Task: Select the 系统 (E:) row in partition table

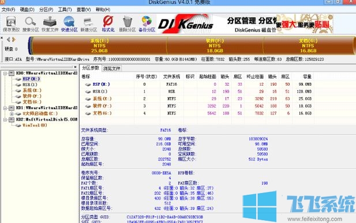Action: click(197, 99)
